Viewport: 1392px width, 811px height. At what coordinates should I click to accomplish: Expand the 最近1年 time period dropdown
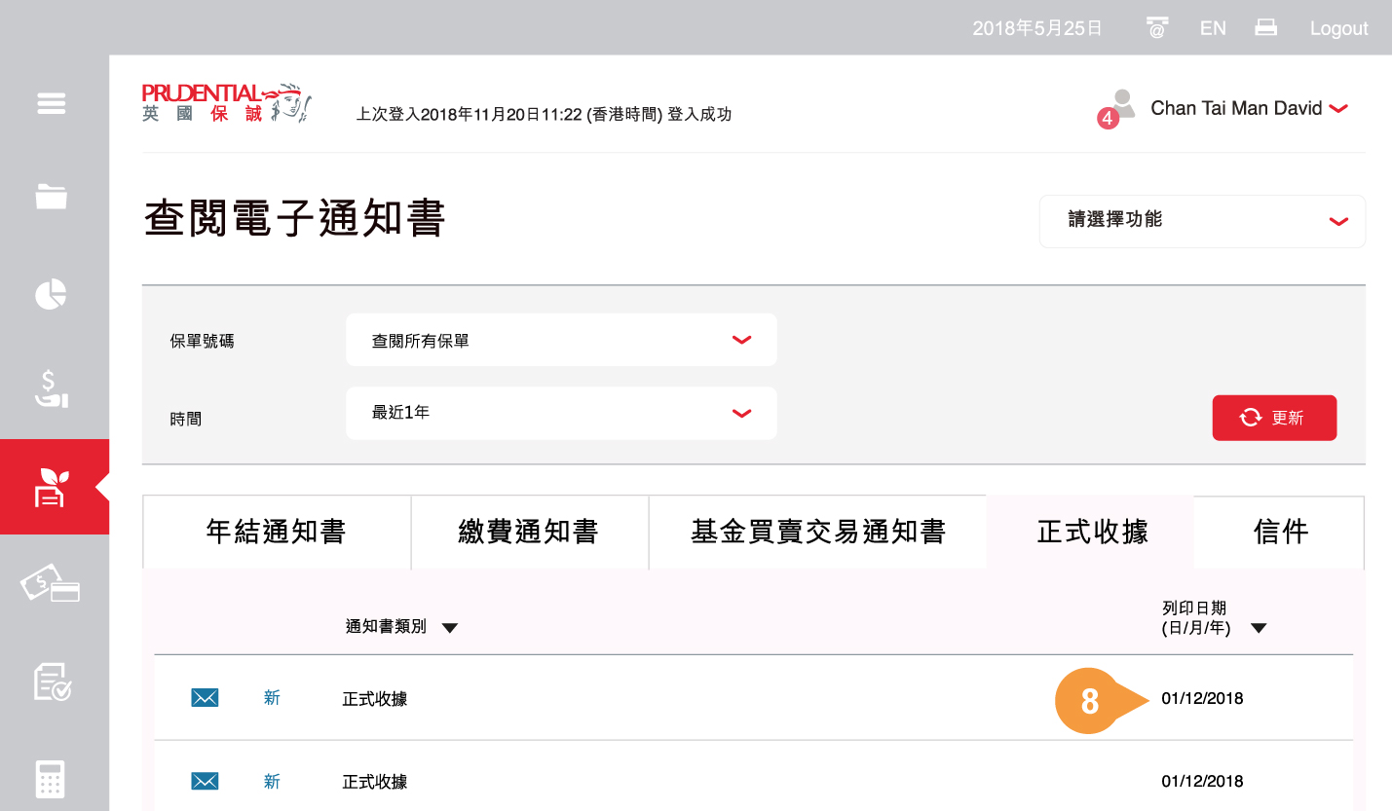click(561, 413)
